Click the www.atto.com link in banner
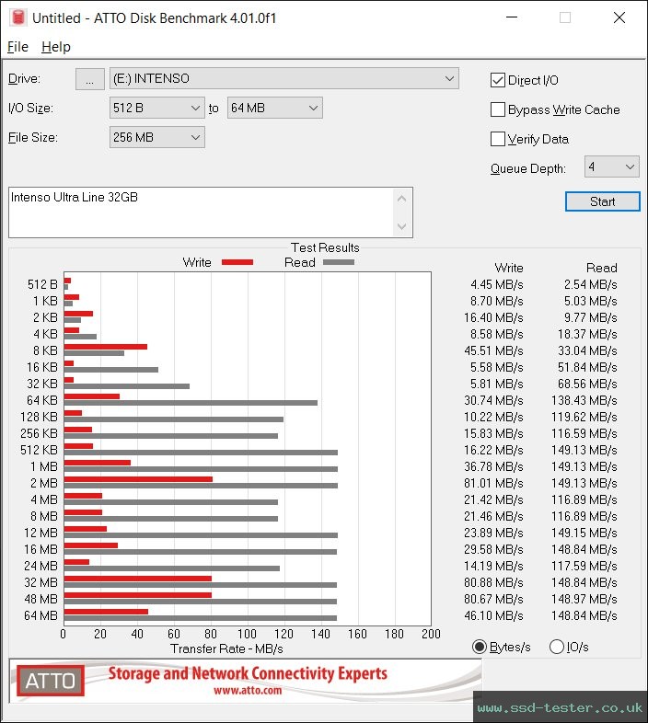Image resolution: width=648 pixels, height=723 pixels. point(248,690)
